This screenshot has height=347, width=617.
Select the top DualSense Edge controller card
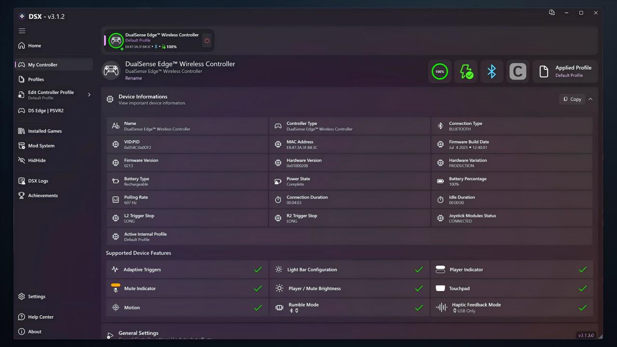pos(158,41)
